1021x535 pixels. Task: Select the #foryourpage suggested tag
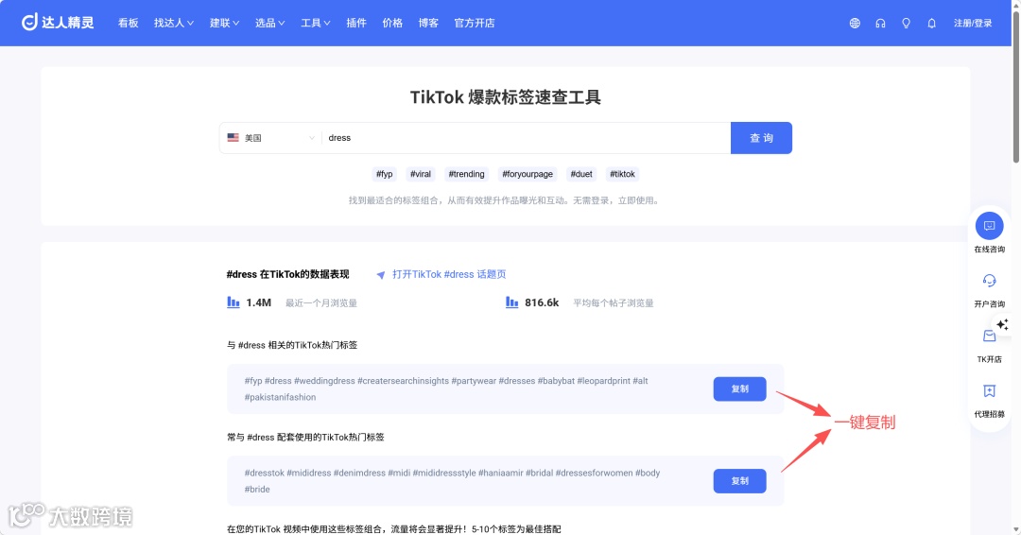(x=528, y=174)
